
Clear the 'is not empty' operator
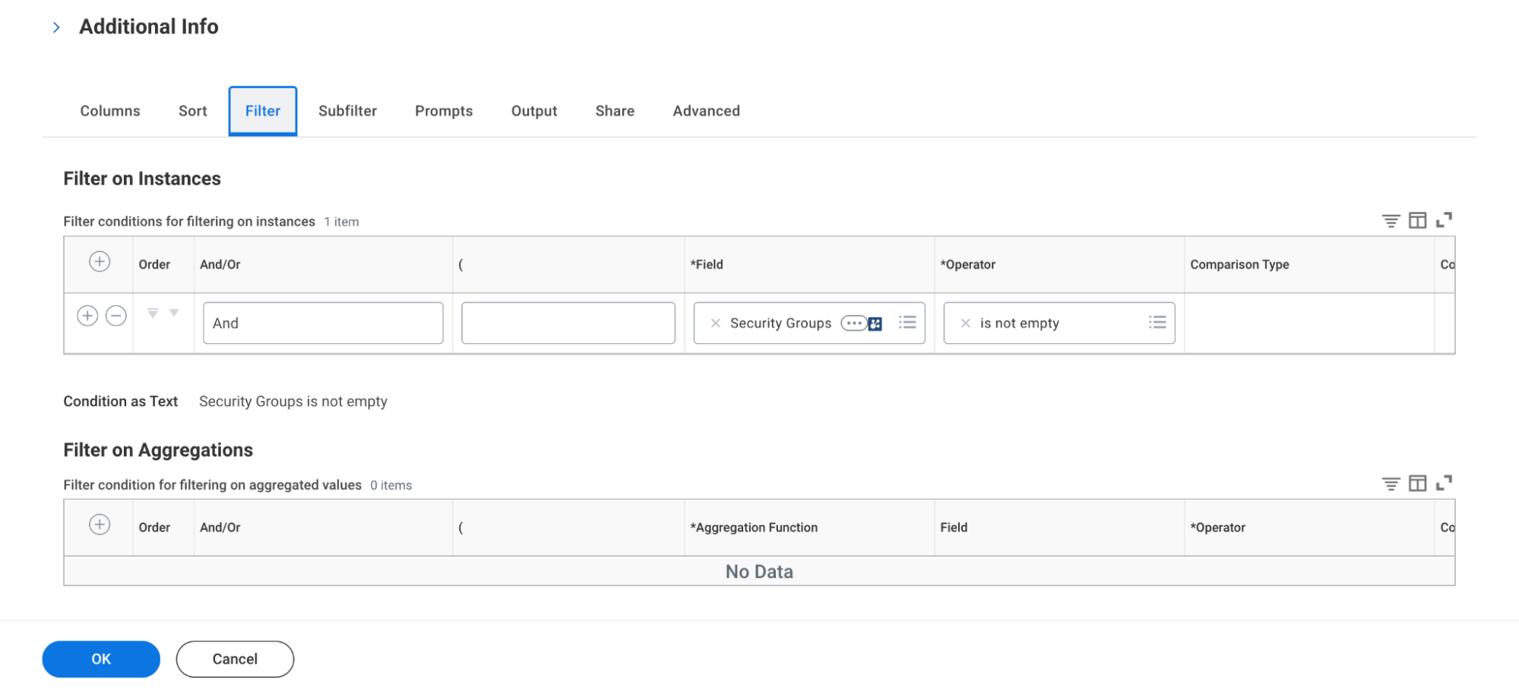pyautogui.click(x=965, y=323)
